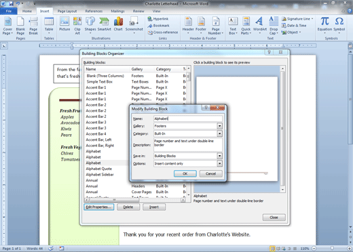Open Building Blocks Organizer help button
The image size is (353, 252).
point(269,52)
